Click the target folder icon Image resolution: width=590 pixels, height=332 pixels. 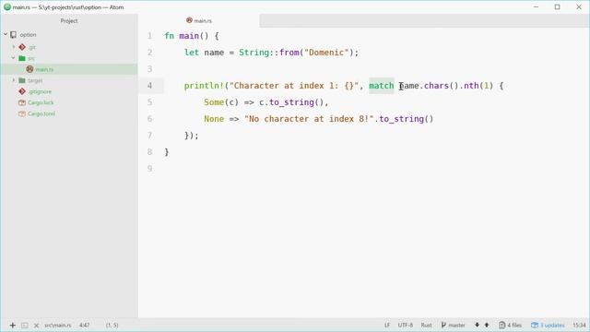[22, 80]
